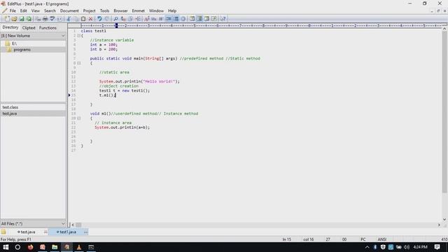
Task: Open the Help menu
Action: [x=172, y=11]
